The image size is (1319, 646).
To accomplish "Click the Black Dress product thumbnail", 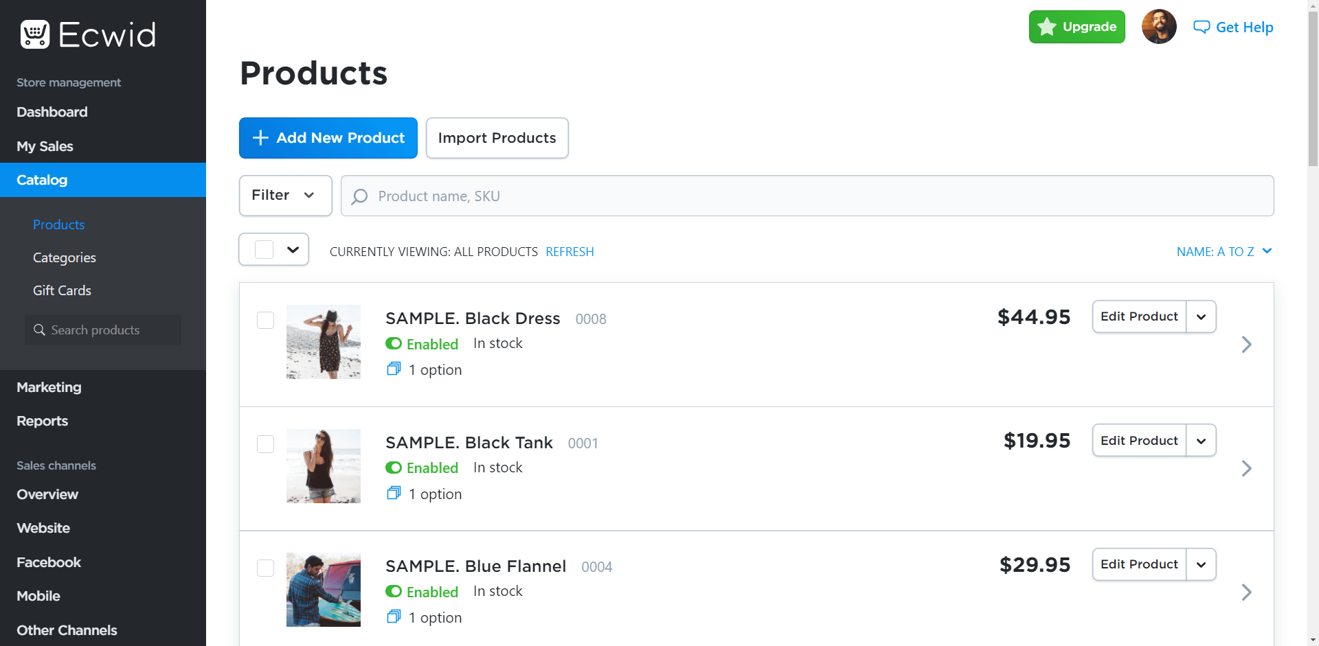I will click(x=324, y=342).
